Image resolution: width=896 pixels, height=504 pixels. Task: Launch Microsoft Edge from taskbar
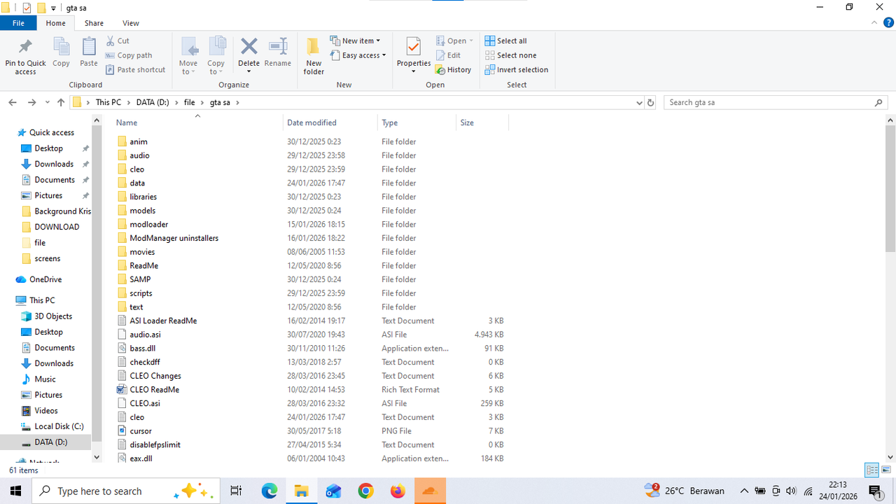(269, 491)
